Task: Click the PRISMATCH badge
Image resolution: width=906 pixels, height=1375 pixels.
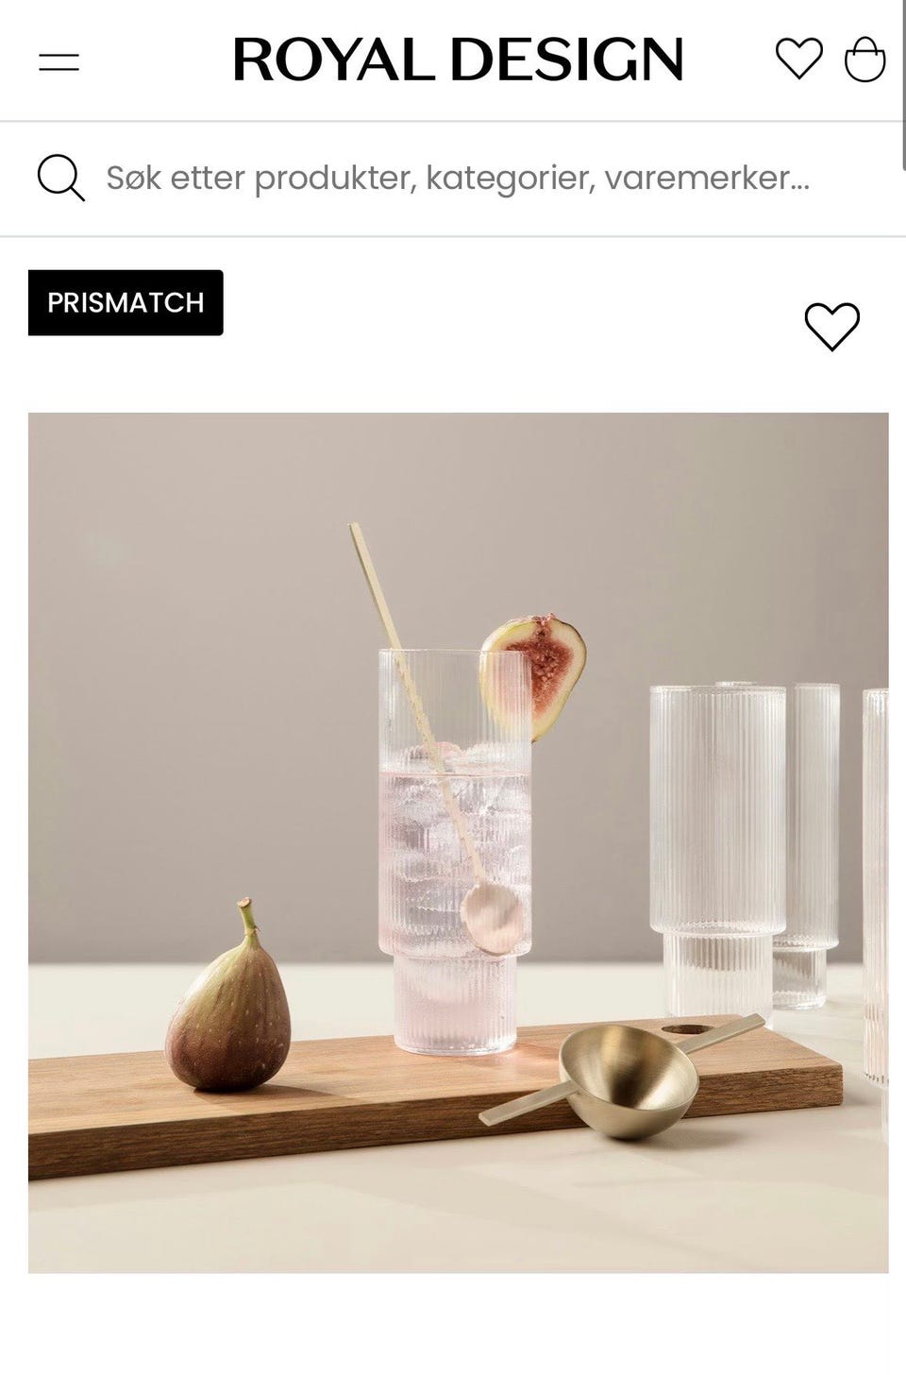Action: [x=126, y=302]
